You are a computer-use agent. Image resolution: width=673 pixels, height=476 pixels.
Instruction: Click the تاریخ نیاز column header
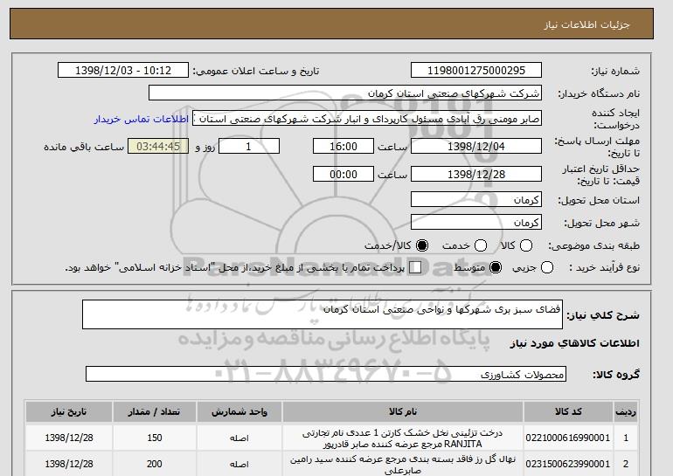69,411
